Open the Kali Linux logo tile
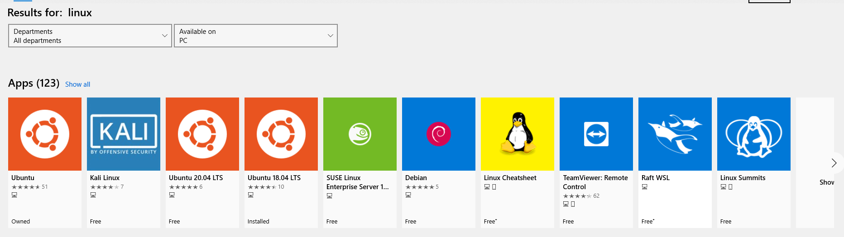Viewport: 844px width, 237px height. [x=124, y=134]
